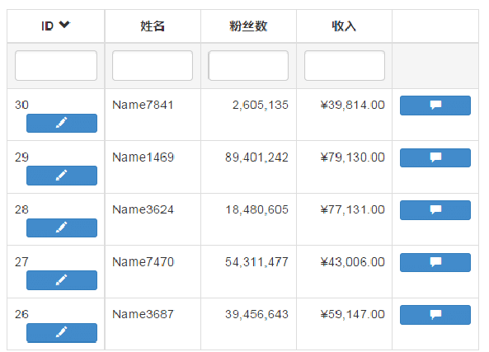Click the edit pencil button for ID 28

pos(62,228)
